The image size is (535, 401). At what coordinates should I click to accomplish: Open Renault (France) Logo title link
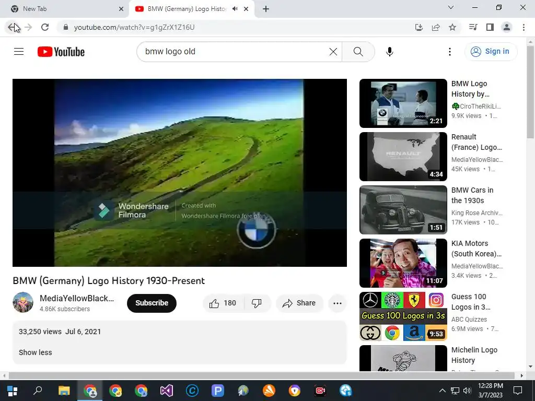click(x=476, y=142)
